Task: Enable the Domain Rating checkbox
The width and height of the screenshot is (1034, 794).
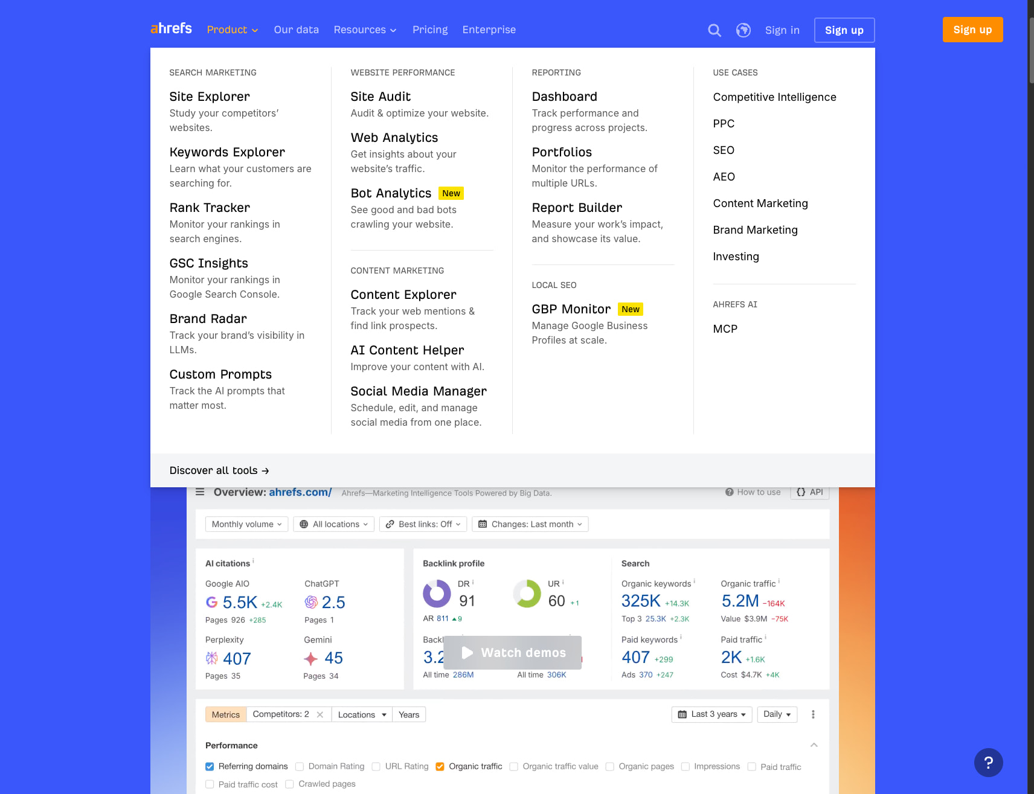Action: pyautogui.click(x=300, y=767)
